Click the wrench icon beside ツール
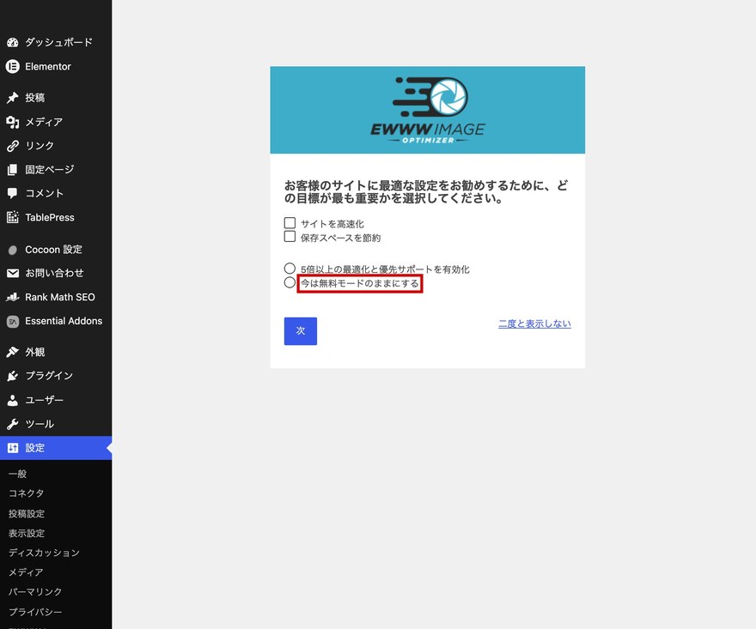The image size is (756, 629). [x=13, y=424]
